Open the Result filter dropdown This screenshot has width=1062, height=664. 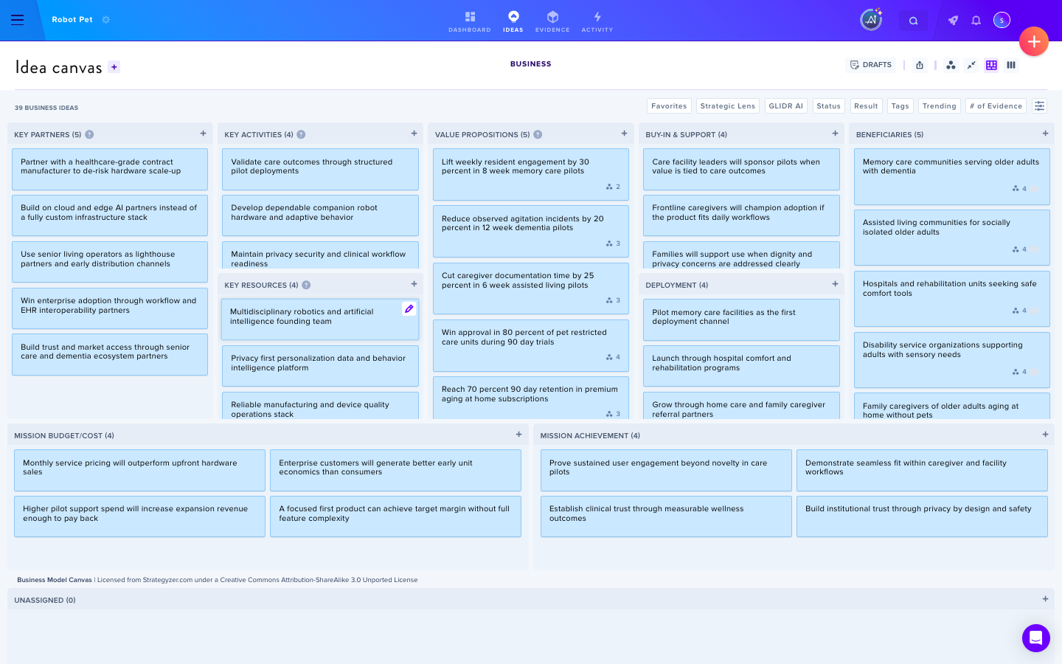[x=866, y=106]
